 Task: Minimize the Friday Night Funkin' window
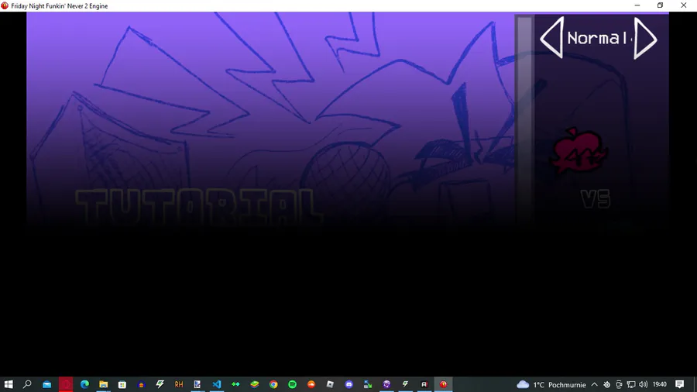click(637, 5)
